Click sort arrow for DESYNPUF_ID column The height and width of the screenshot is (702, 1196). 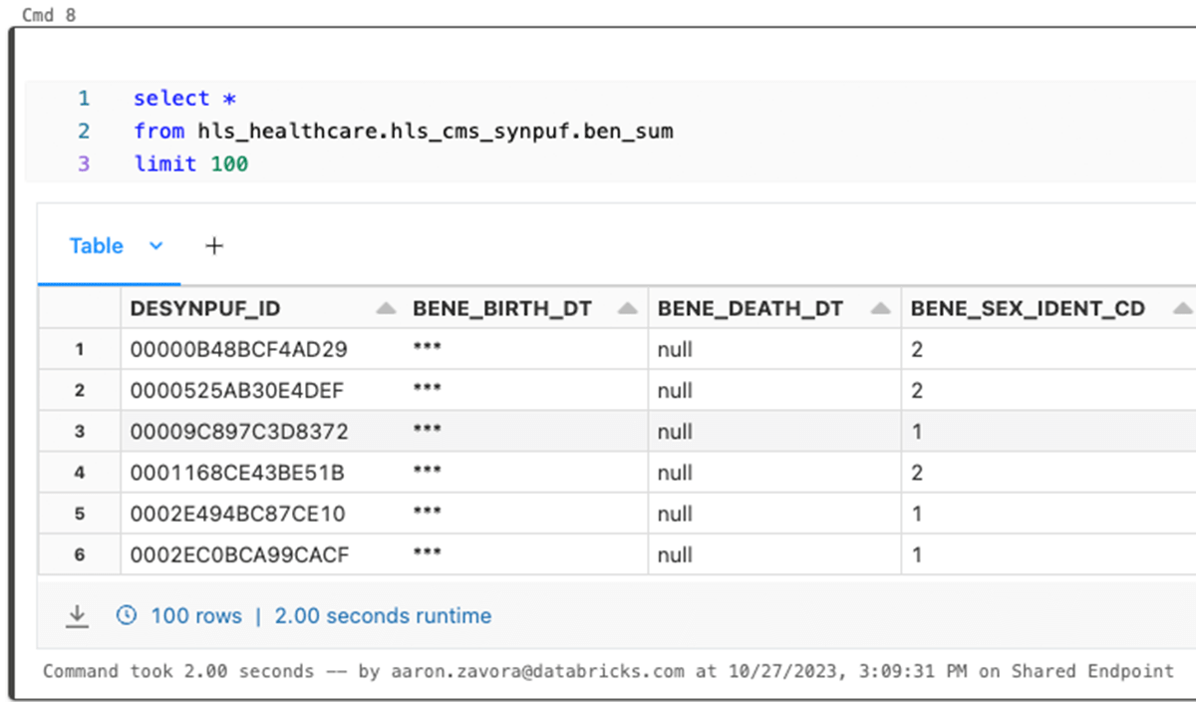coord(386,309)
